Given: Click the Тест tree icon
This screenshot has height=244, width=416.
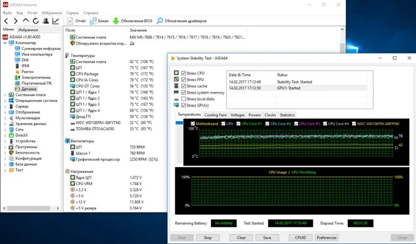Looking at the screenshot, I should point(11,170).
